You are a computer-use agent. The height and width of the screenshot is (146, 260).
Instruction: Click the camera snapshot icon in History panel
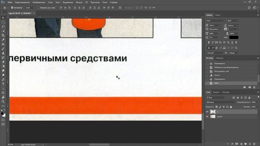coord(249,87)
